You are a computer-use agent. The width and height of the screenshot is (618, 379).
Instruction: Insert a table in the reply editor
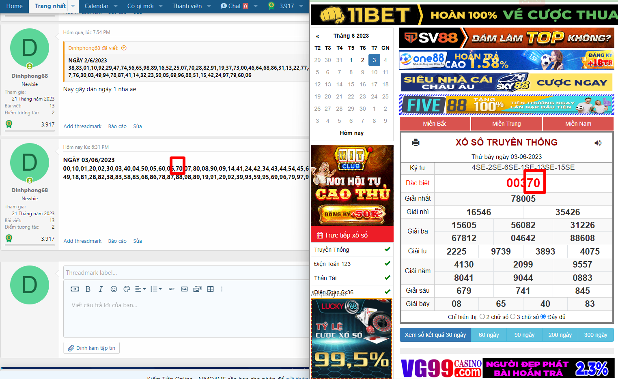210,289
